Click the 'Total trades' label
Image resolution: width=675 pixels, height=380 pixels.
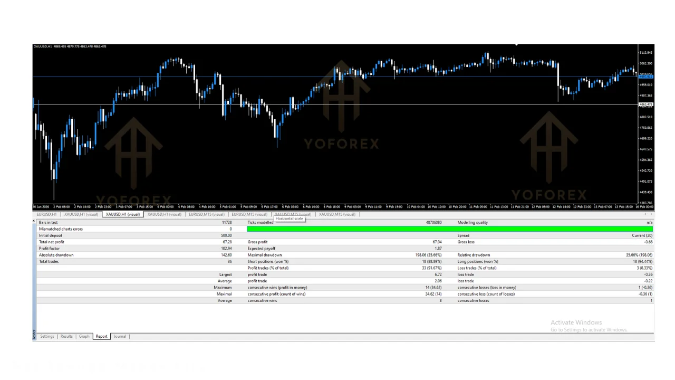click(49, 261)
